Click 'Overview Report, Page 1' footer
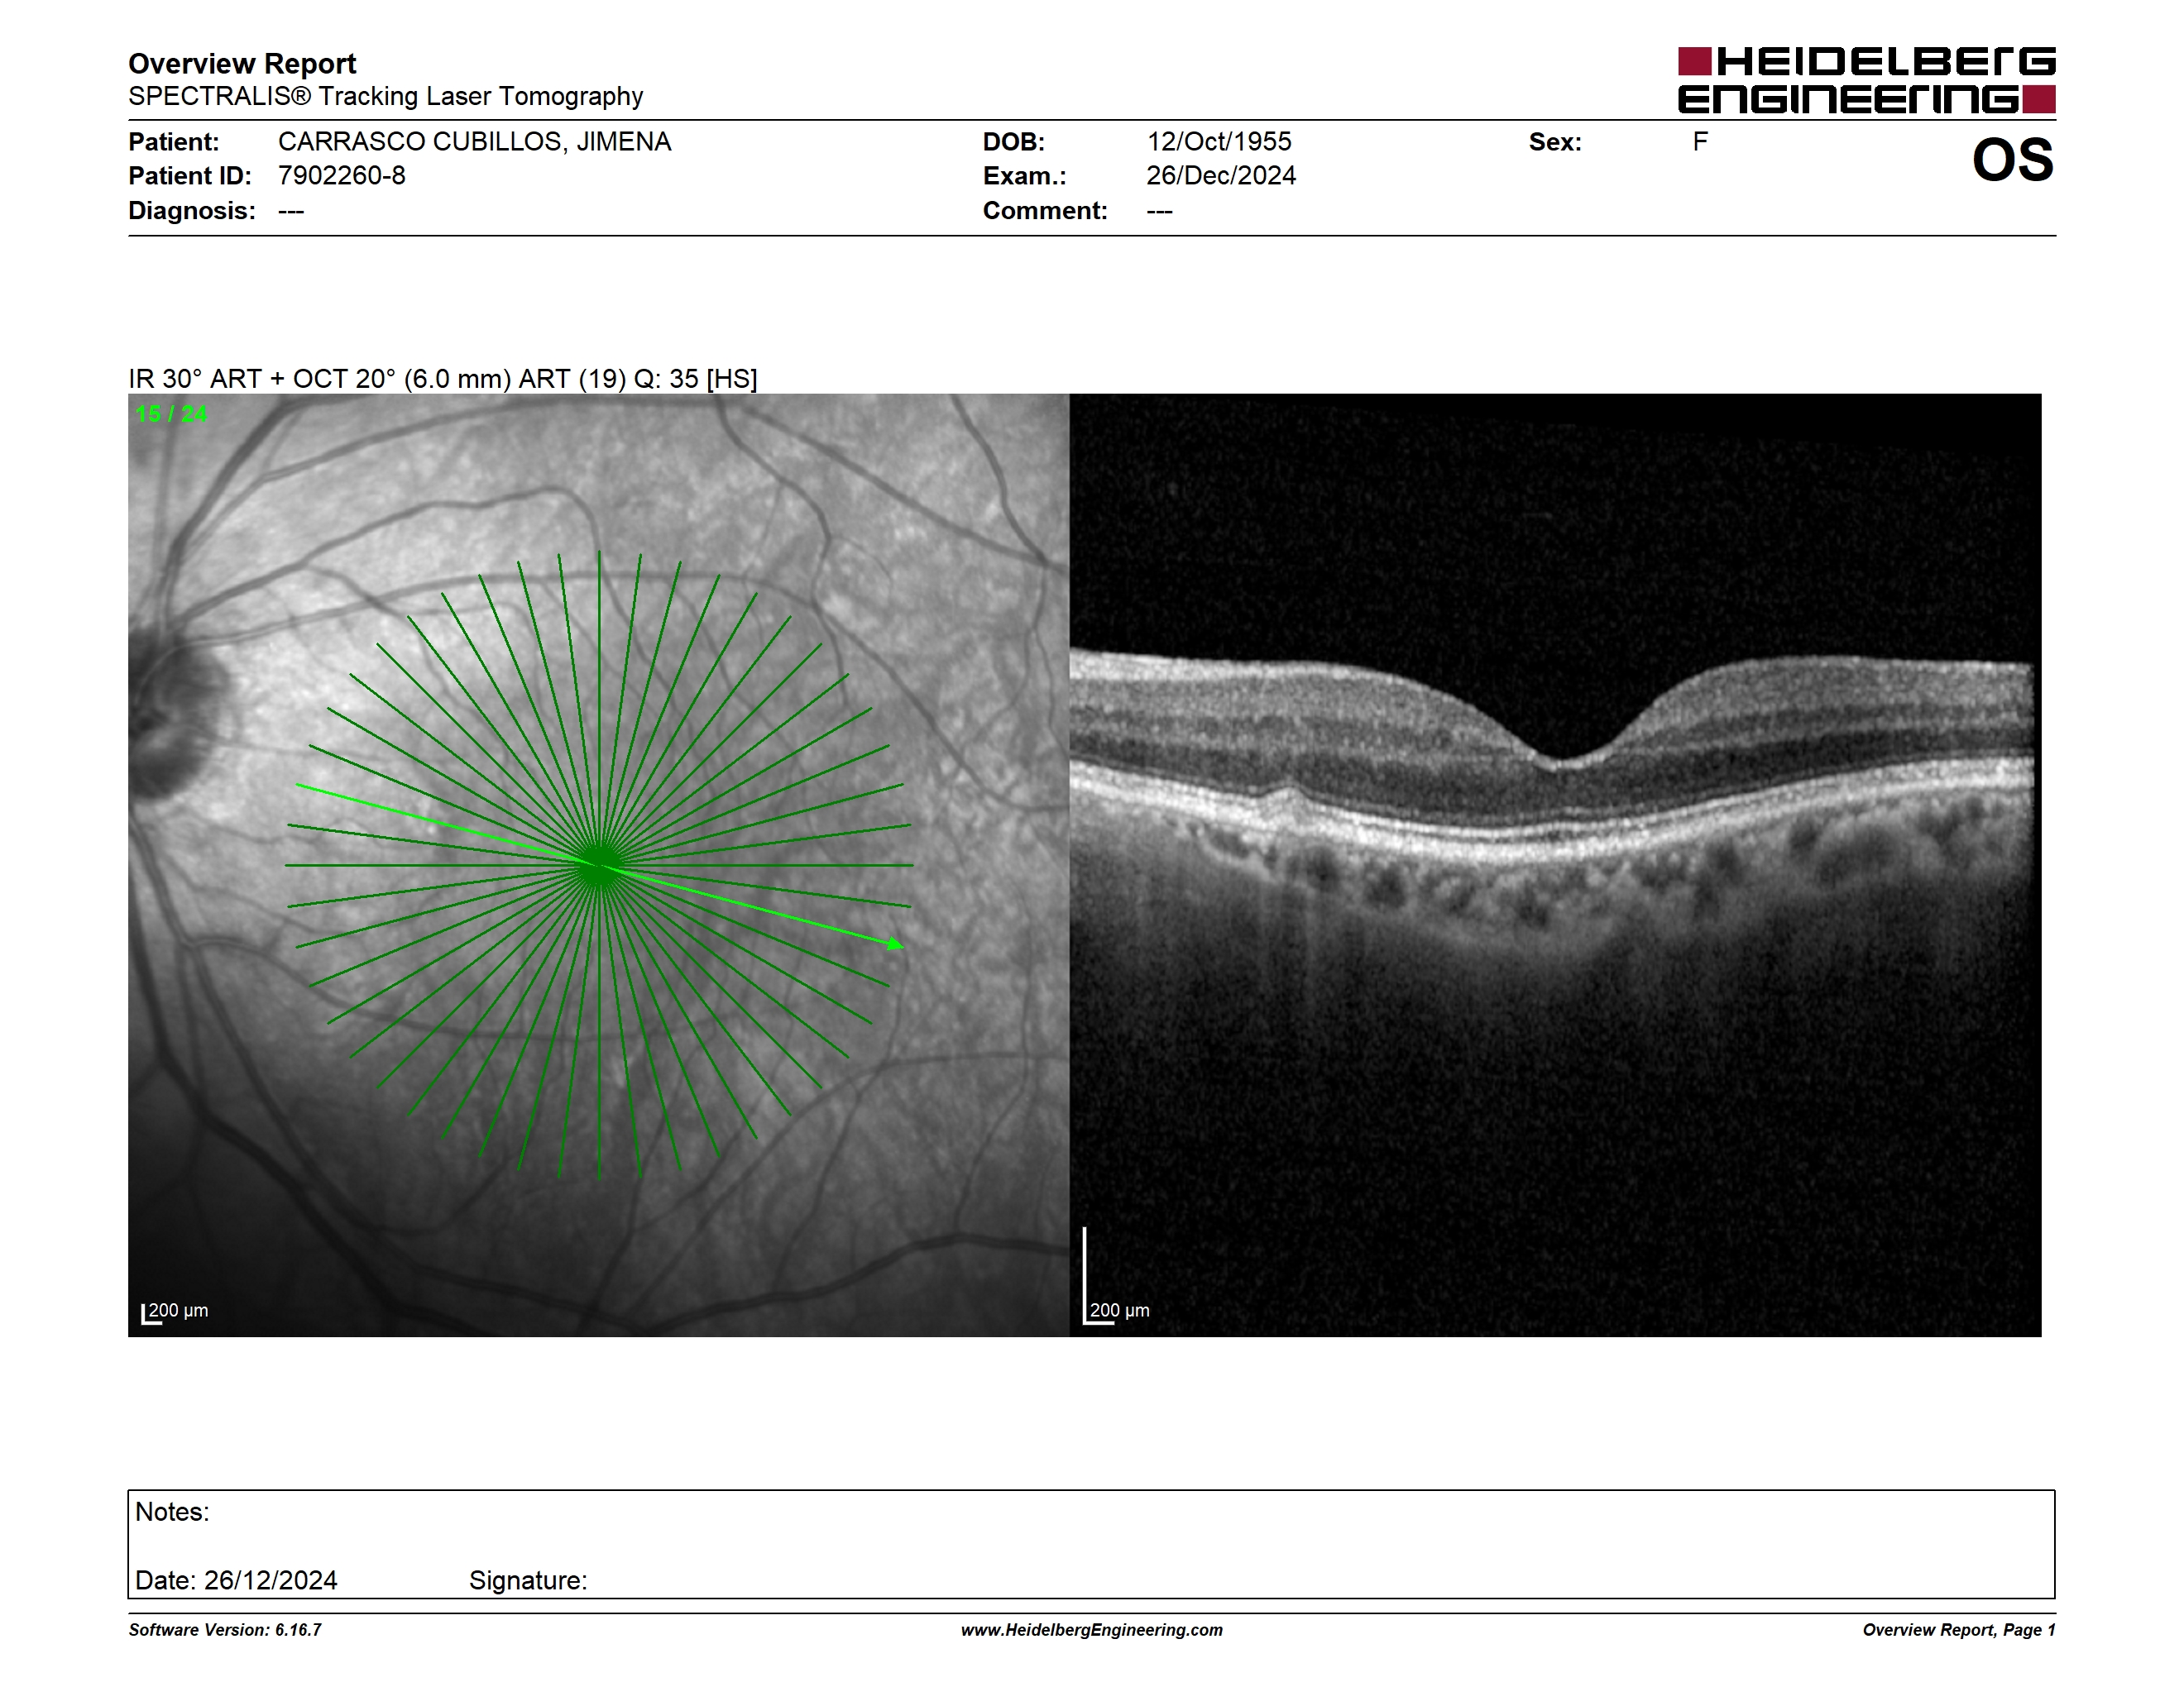Screen dimensions: 2184x1687 point(1959,1630)
